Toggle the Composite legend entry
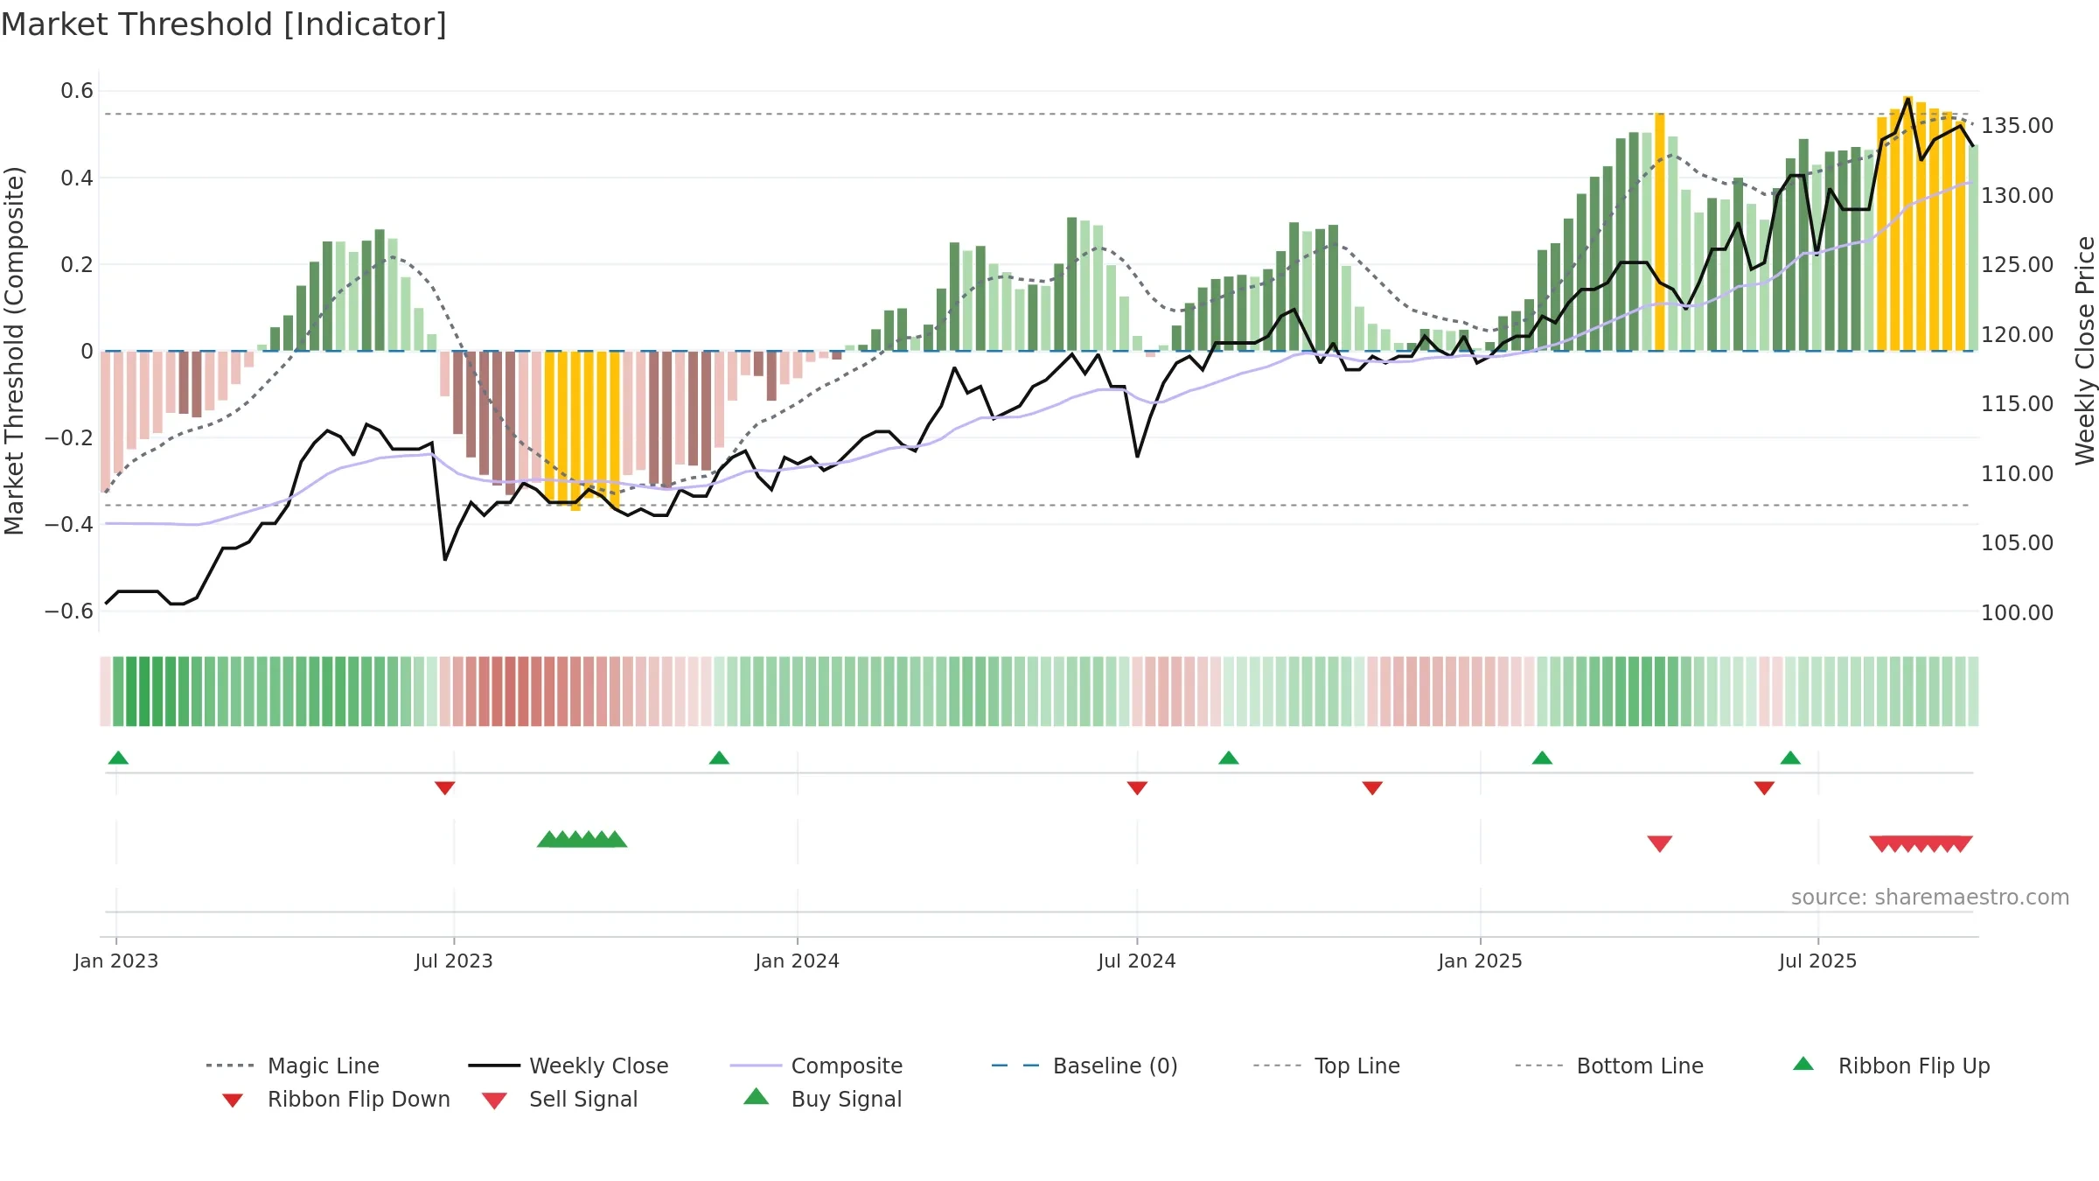 (816, 1066)
